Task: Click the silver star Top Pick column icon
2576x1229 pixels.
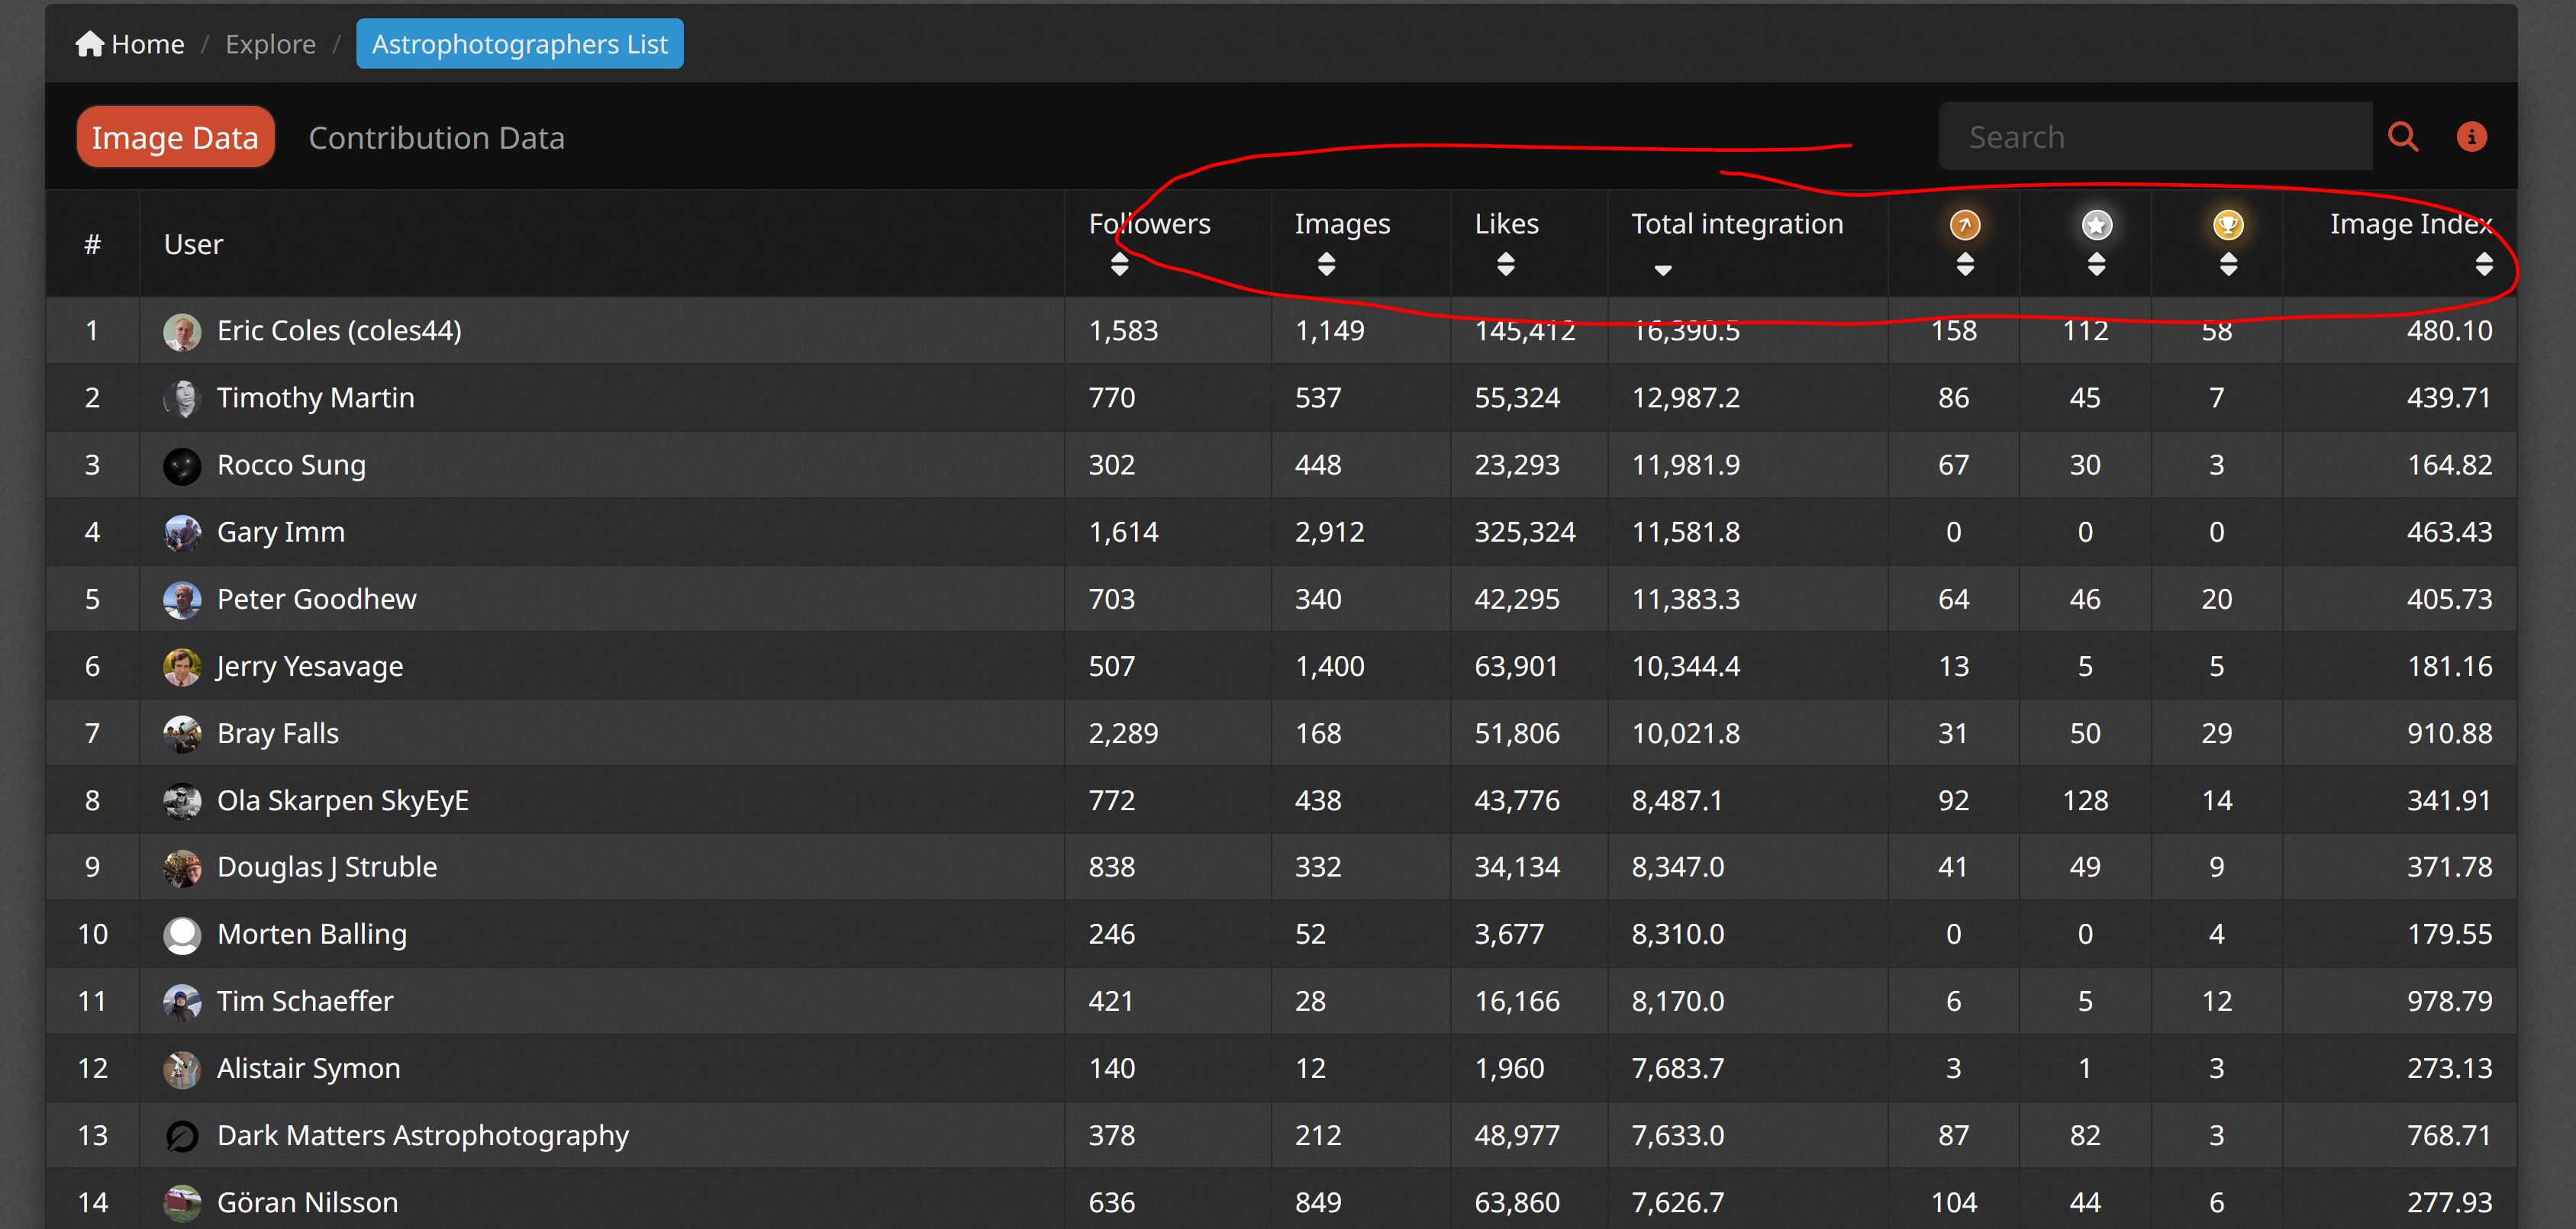Action: [2097, 225]
